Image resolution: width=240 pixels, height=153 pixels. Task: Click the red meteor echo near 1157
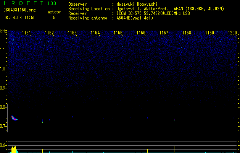pos(174,120)
